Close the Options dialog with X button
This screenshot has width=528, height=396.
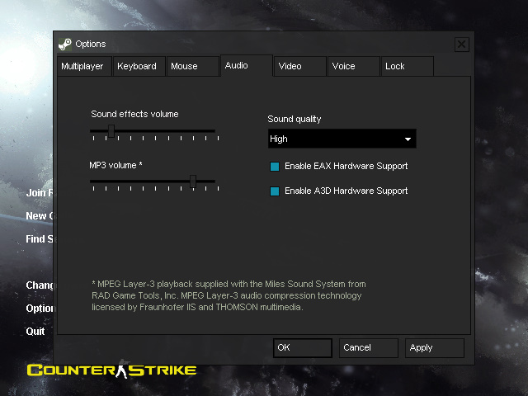coord(462,44)
